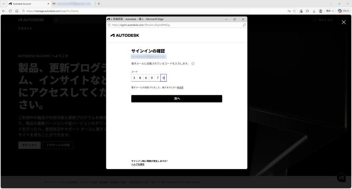
Task: Click the Autodesk logo in sign-in popup
Action: pos(125,35)
